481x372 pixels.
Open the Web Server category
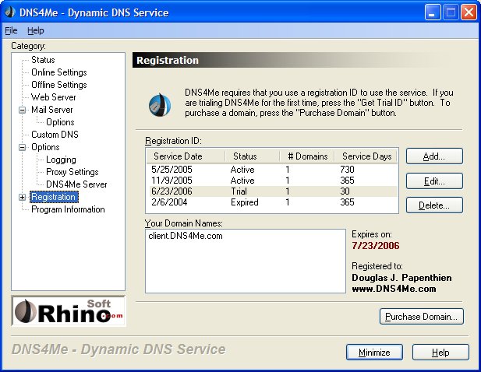(x=53, y=97)
